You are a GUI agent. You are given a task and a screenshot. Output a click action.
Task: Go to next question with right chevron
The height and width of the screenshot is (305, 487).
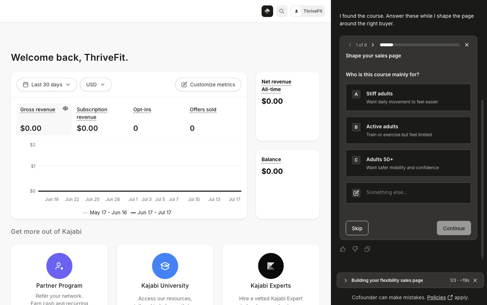(373, 45)
